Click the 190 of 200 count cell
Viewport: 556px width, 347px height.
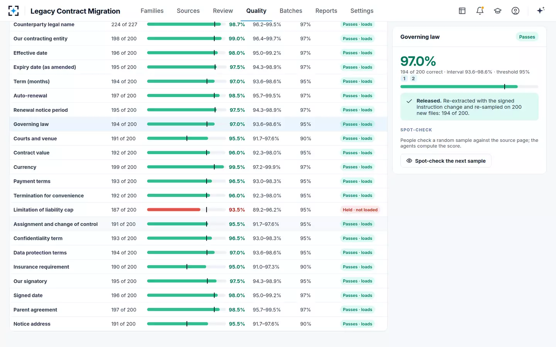[x=124, y=267]
